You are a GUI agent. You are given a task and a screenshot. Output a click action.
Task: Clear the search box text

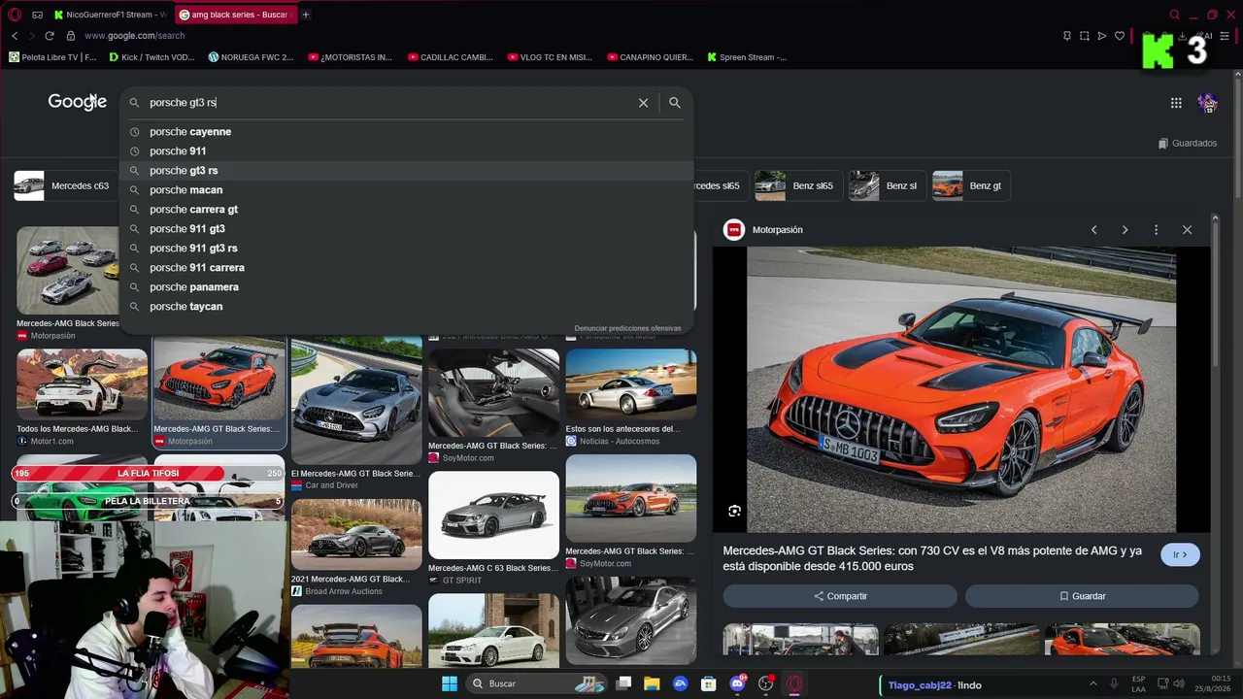coord(643,103)
